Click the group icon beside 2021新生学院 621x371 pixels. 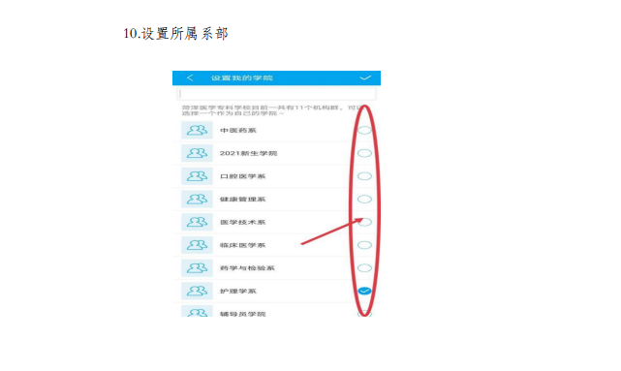pos(197,153)
